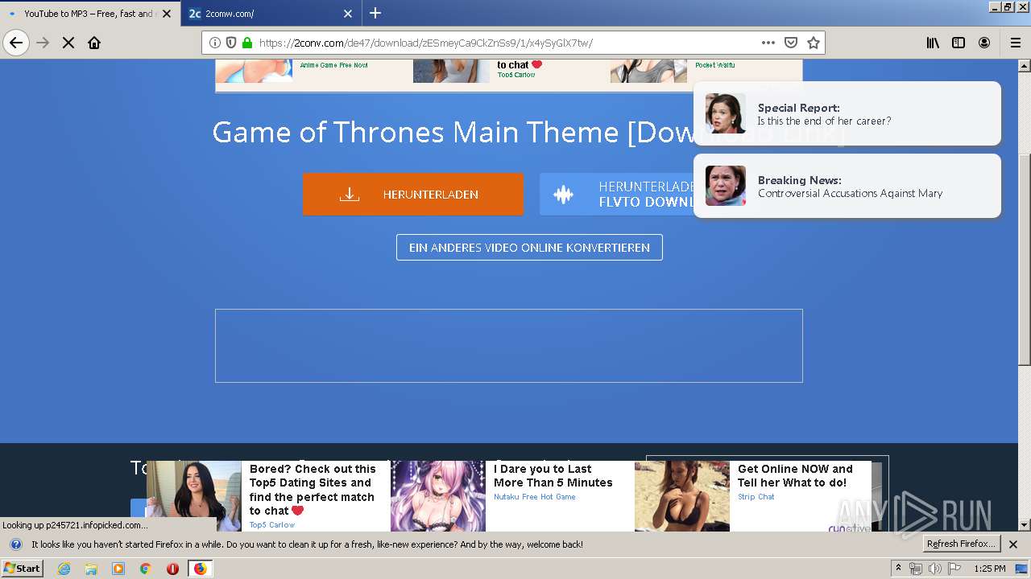The height and width of the screenshot is (579, 1031).
Task: Open tracking protection shield icon
Action: pyautogui.click(x=231, y=43)
